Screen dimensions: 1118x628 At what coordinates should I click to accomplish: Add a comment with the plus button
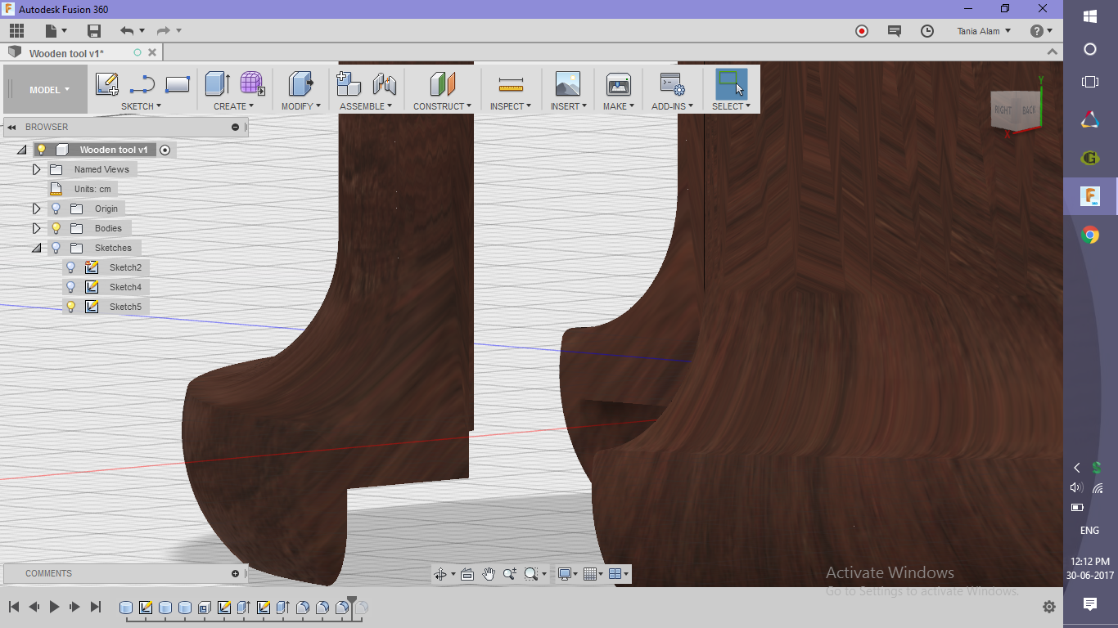(x=235, y=573)
